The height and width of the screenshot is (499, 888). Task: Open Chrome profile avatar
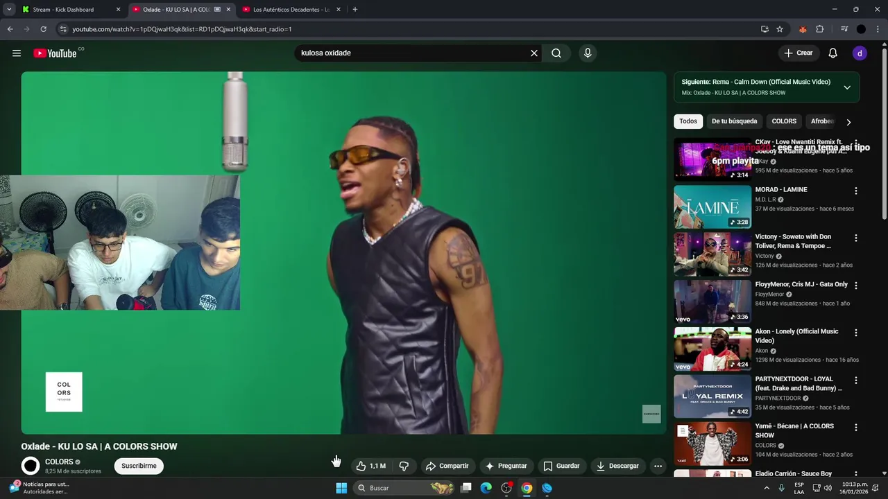[x=861, y=29]
